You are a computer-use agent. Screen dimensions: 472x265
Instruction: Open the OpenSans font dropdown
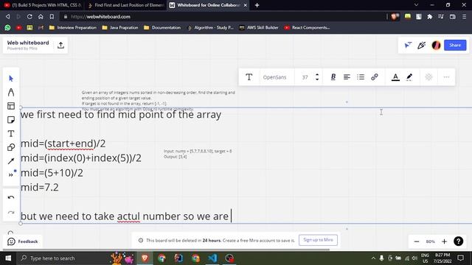[x=274, y=77]
